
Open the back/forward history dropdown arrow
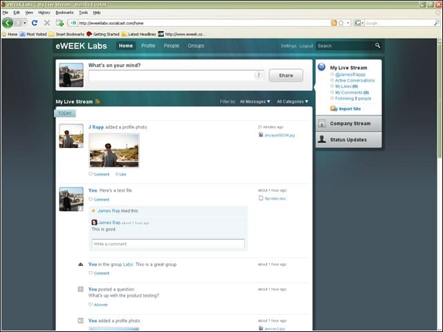tap(25, 23)
